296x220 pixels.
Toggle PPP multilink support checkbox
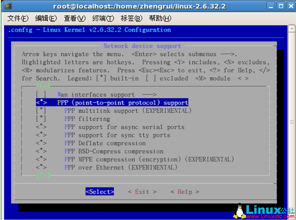41,111
